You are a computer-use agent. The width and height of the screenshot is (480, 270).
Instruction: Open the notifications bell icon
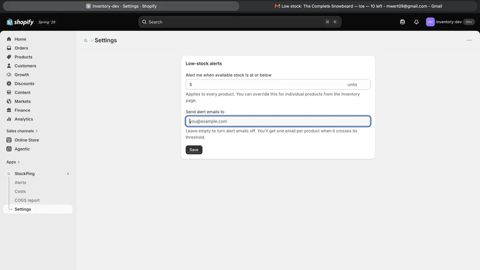(x=416, y=22)
